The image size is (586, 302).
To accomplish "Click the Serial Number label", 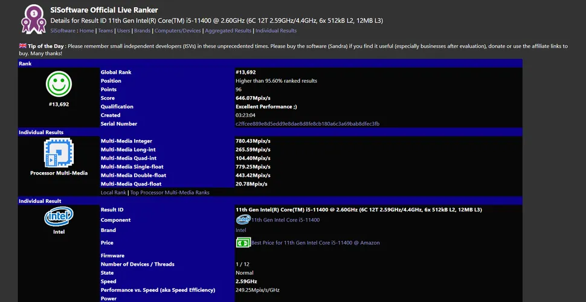I will [x=119, y=124].
